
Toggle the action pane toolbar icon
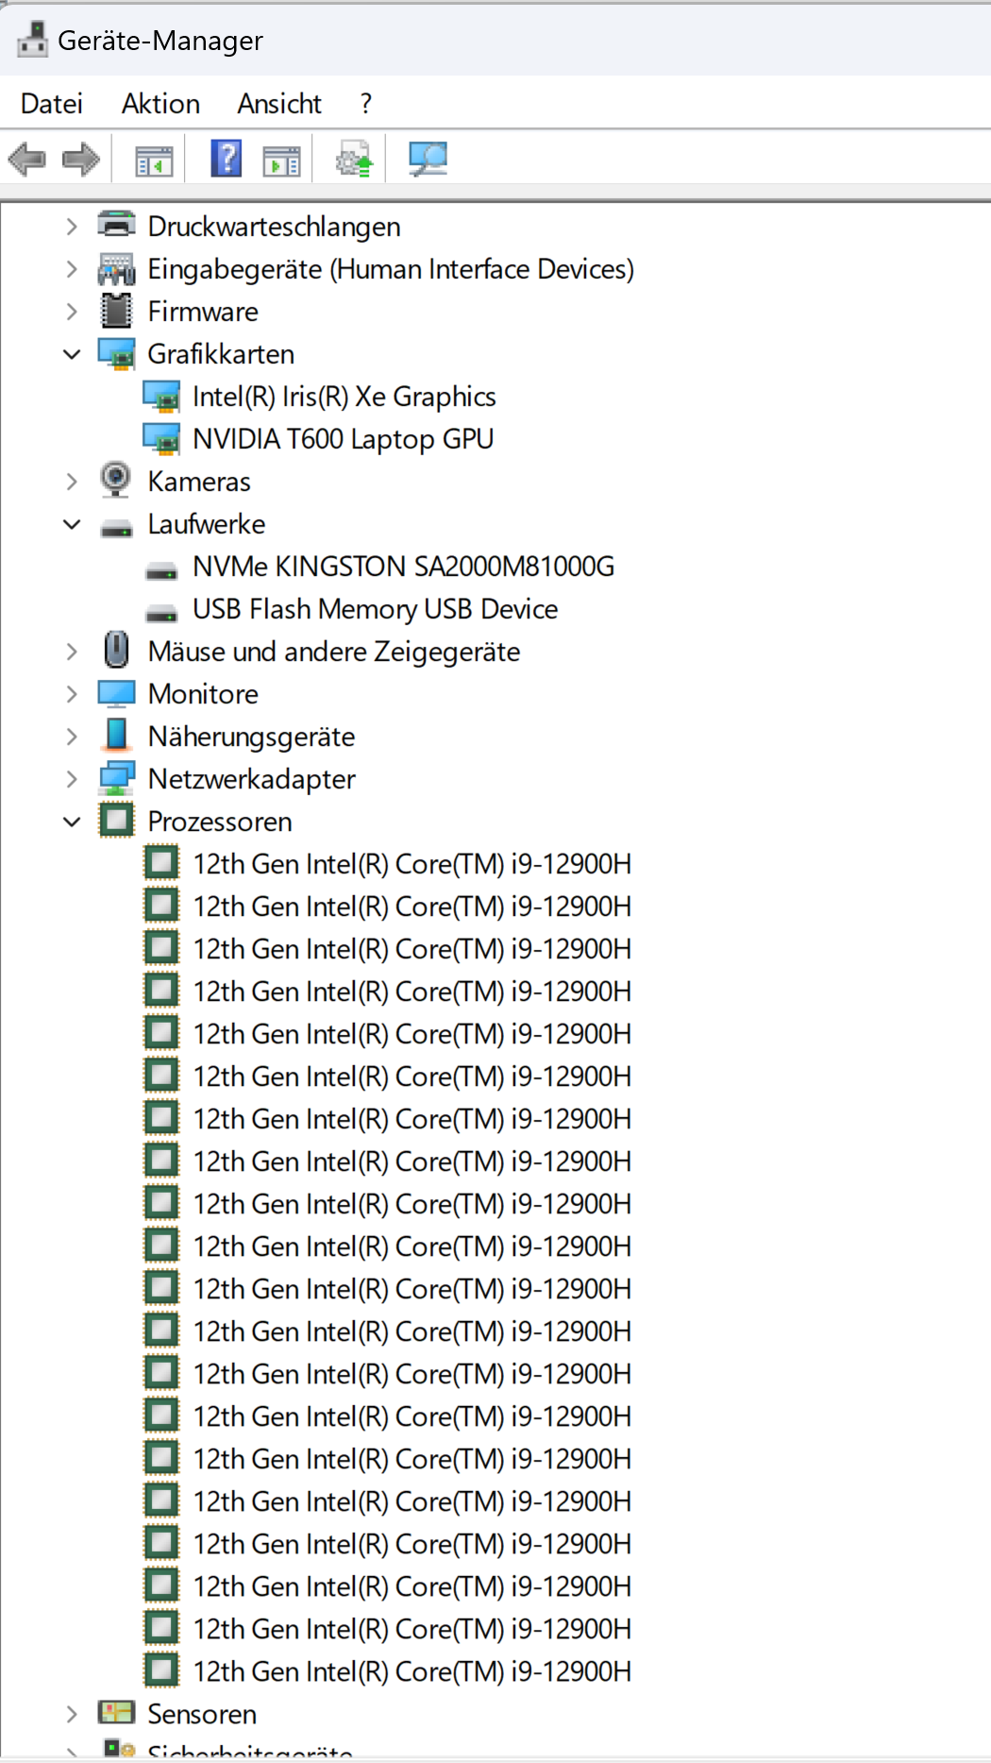point(281,160)
